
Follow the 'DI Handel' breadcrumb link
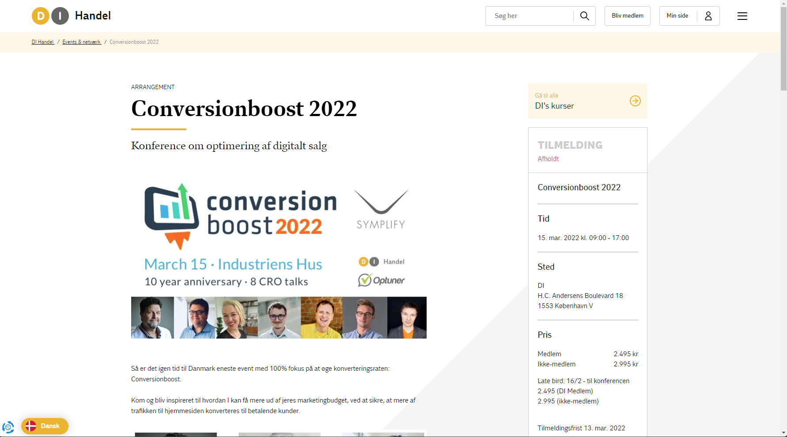coord(43,42)
